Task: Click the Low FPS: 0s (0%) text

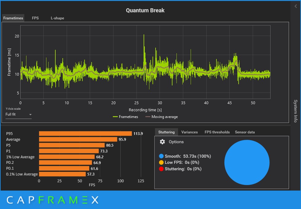Action: (182, 162)
